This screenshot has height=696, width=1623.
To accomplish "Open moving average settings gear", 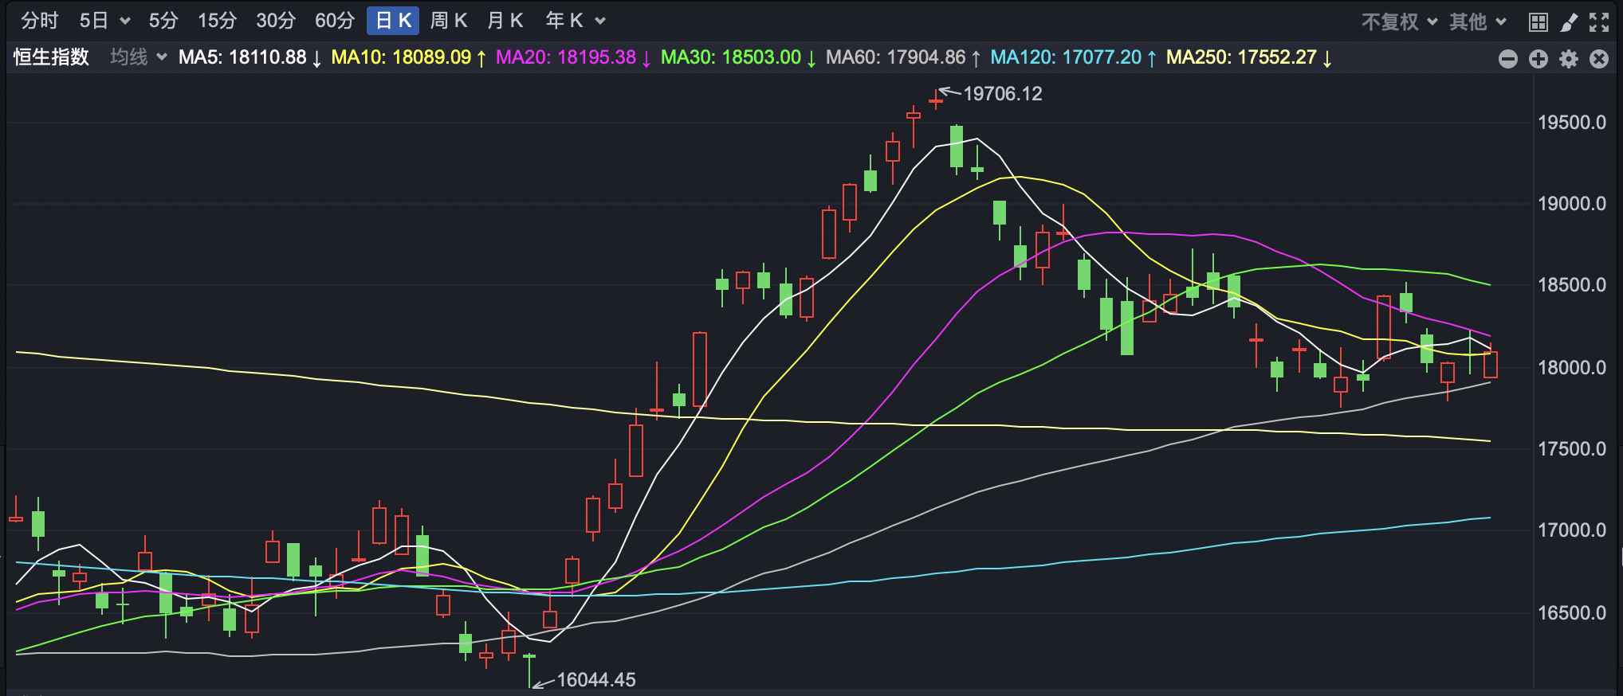I will click(x=1568, y=59).
